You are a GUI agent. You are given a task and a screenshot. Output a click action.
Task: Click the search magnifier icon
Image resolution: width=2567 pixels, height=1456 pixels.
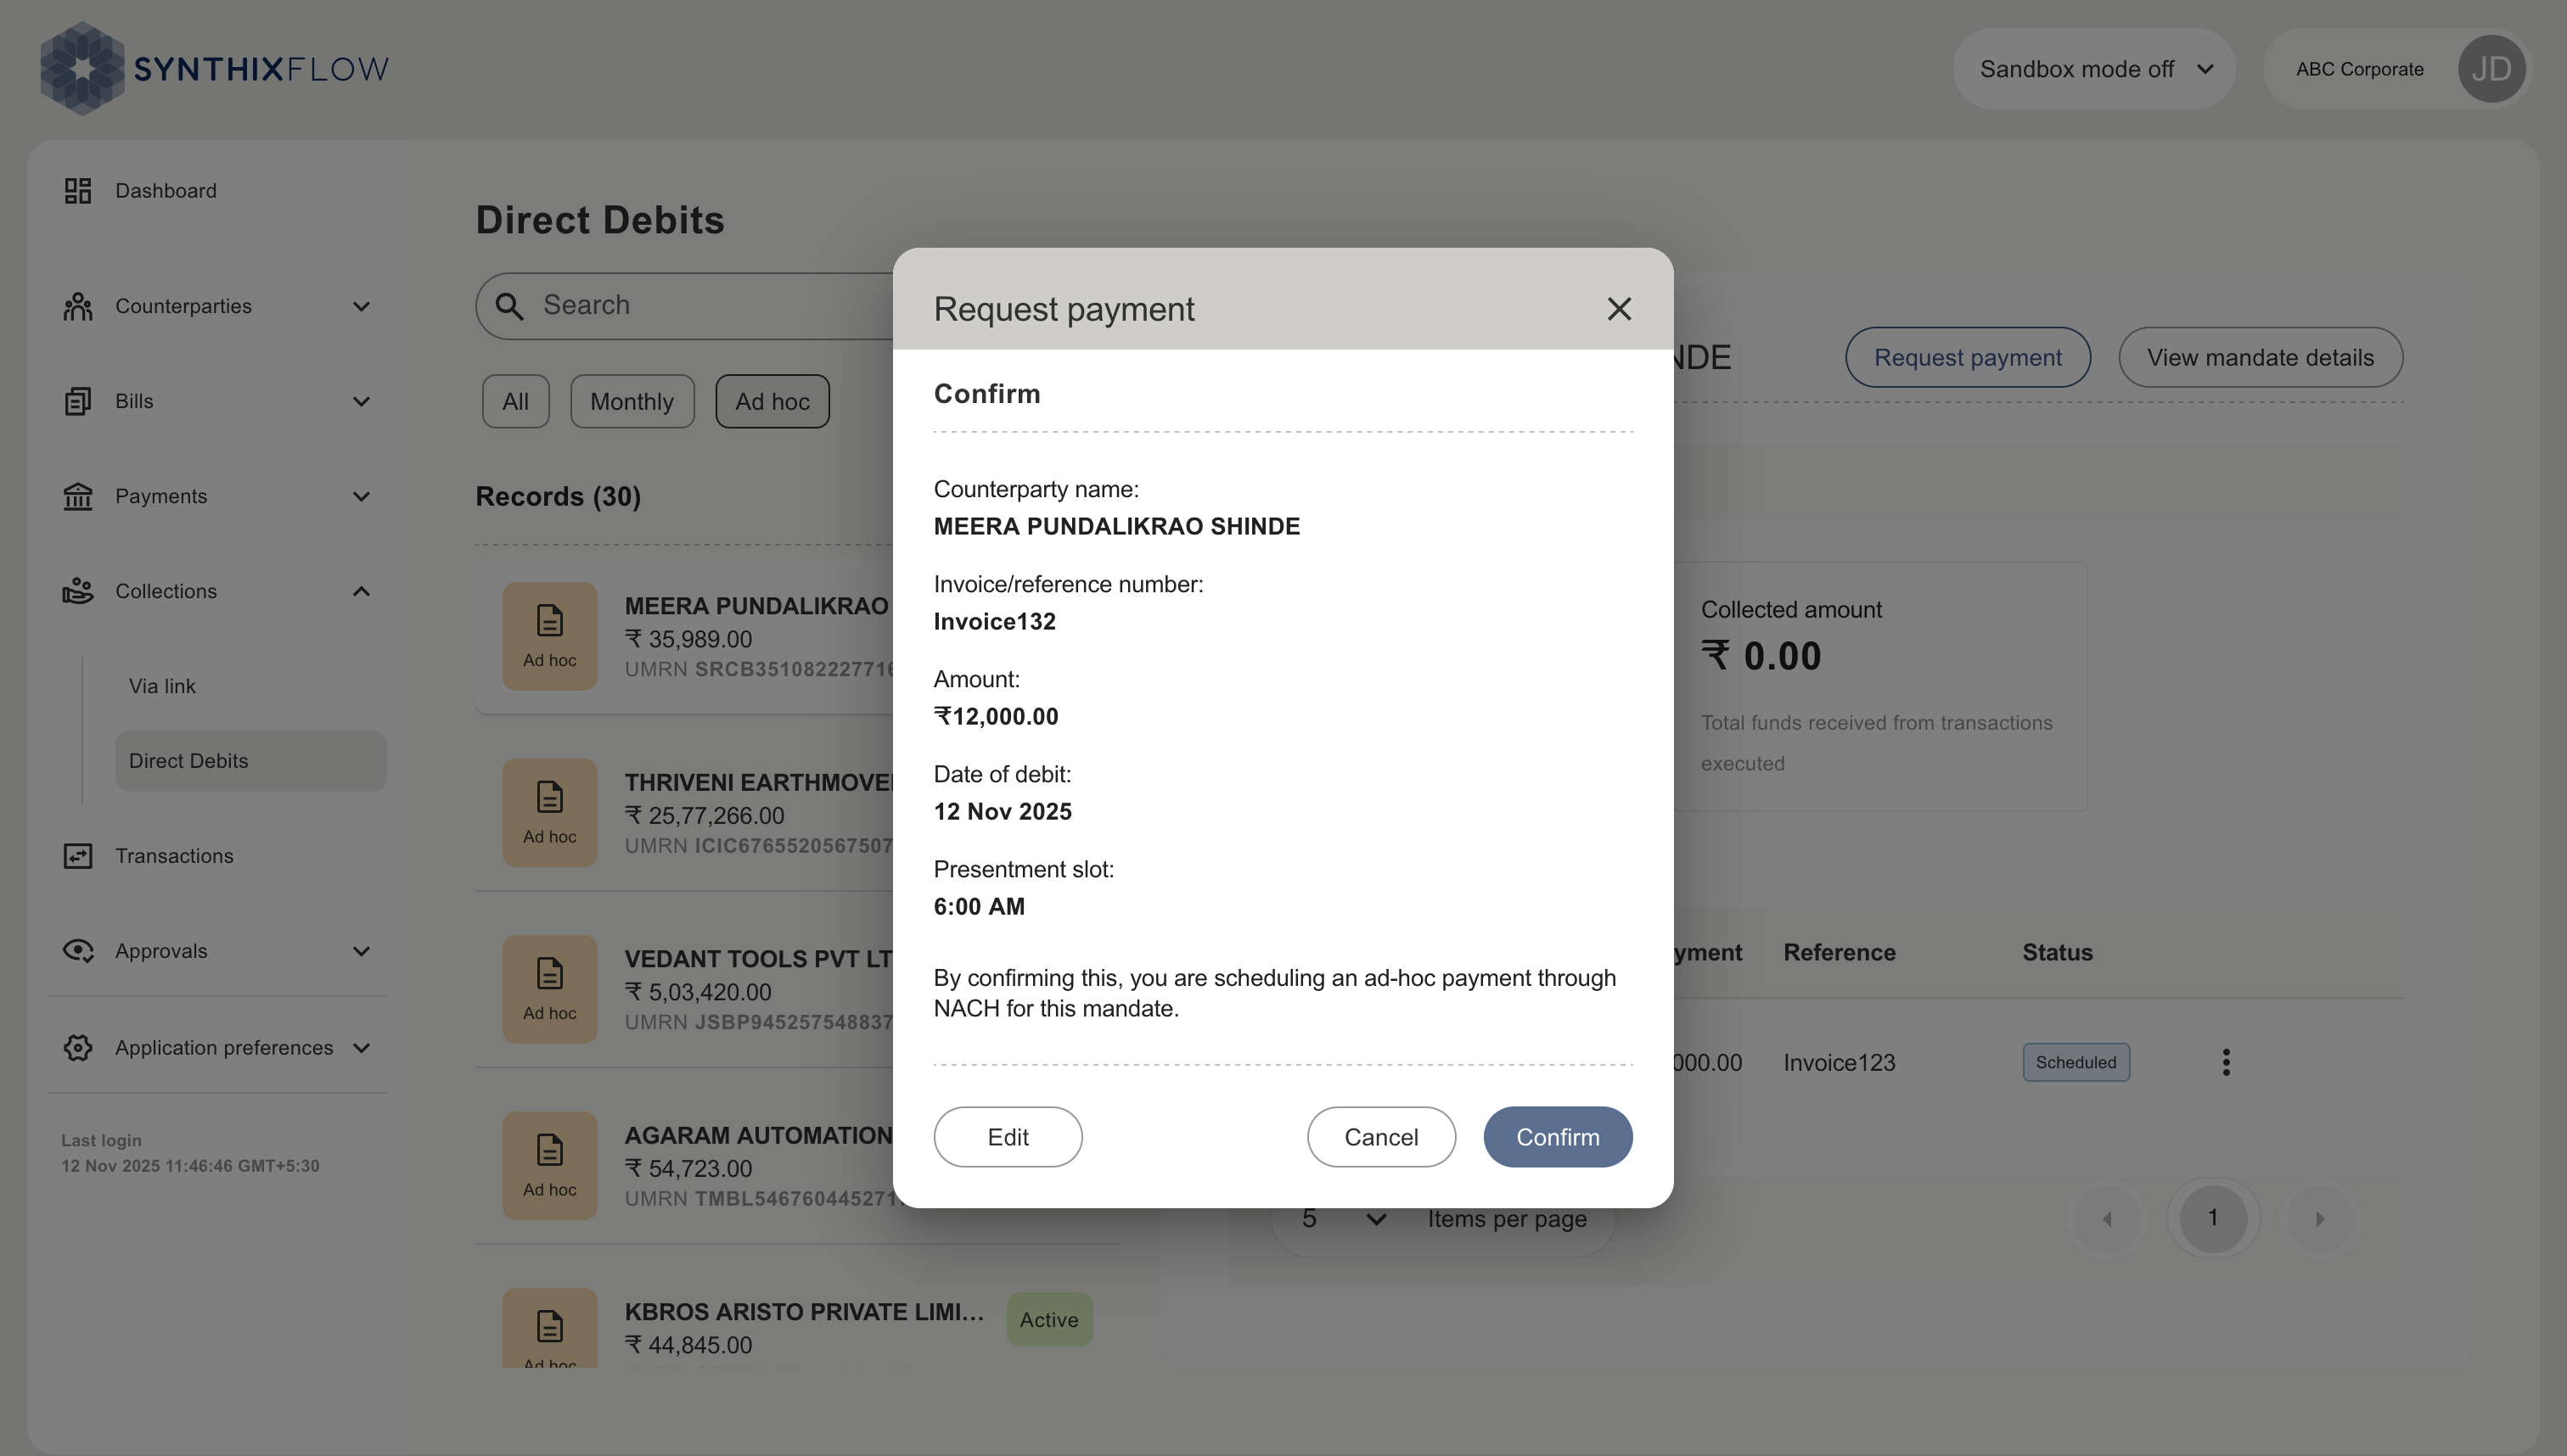coord(509,306)
